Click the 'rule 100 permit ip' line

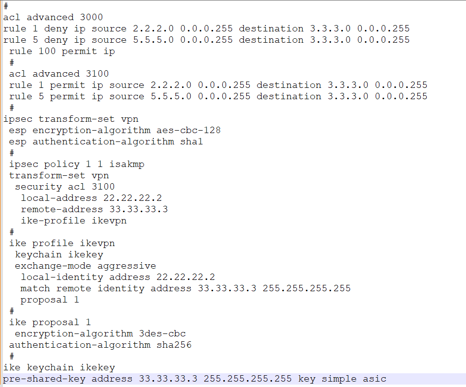(62, 51)
